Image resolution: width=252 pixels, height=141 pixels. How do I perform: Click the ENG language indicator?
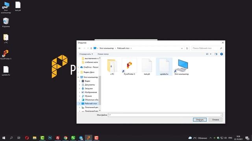click(230, 138)
